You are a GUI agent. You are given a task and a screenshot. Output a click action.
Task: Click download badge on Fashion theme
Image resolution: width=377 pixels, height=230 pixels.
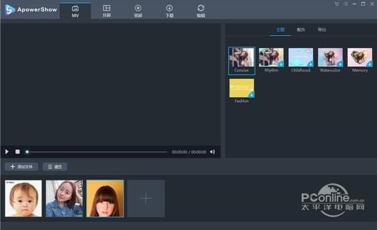(x=251, y=95)
